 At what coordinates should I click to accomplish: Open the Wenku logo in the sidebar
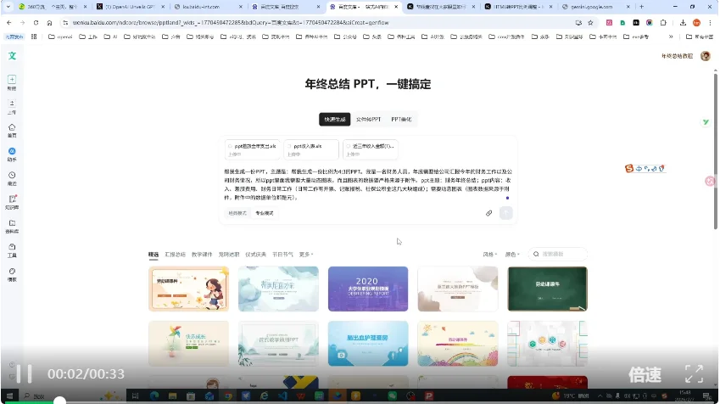tap(12, 56)
